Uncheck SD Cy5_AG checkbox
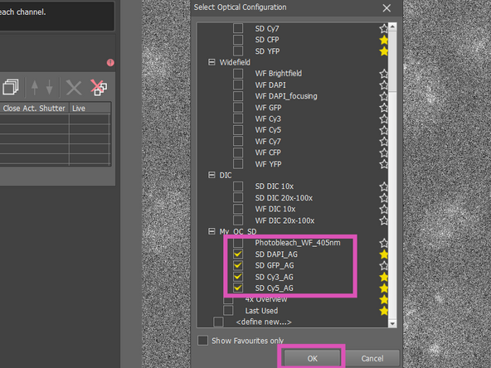Viewport: 491px width, 368px height. click(x=238, y=288)
